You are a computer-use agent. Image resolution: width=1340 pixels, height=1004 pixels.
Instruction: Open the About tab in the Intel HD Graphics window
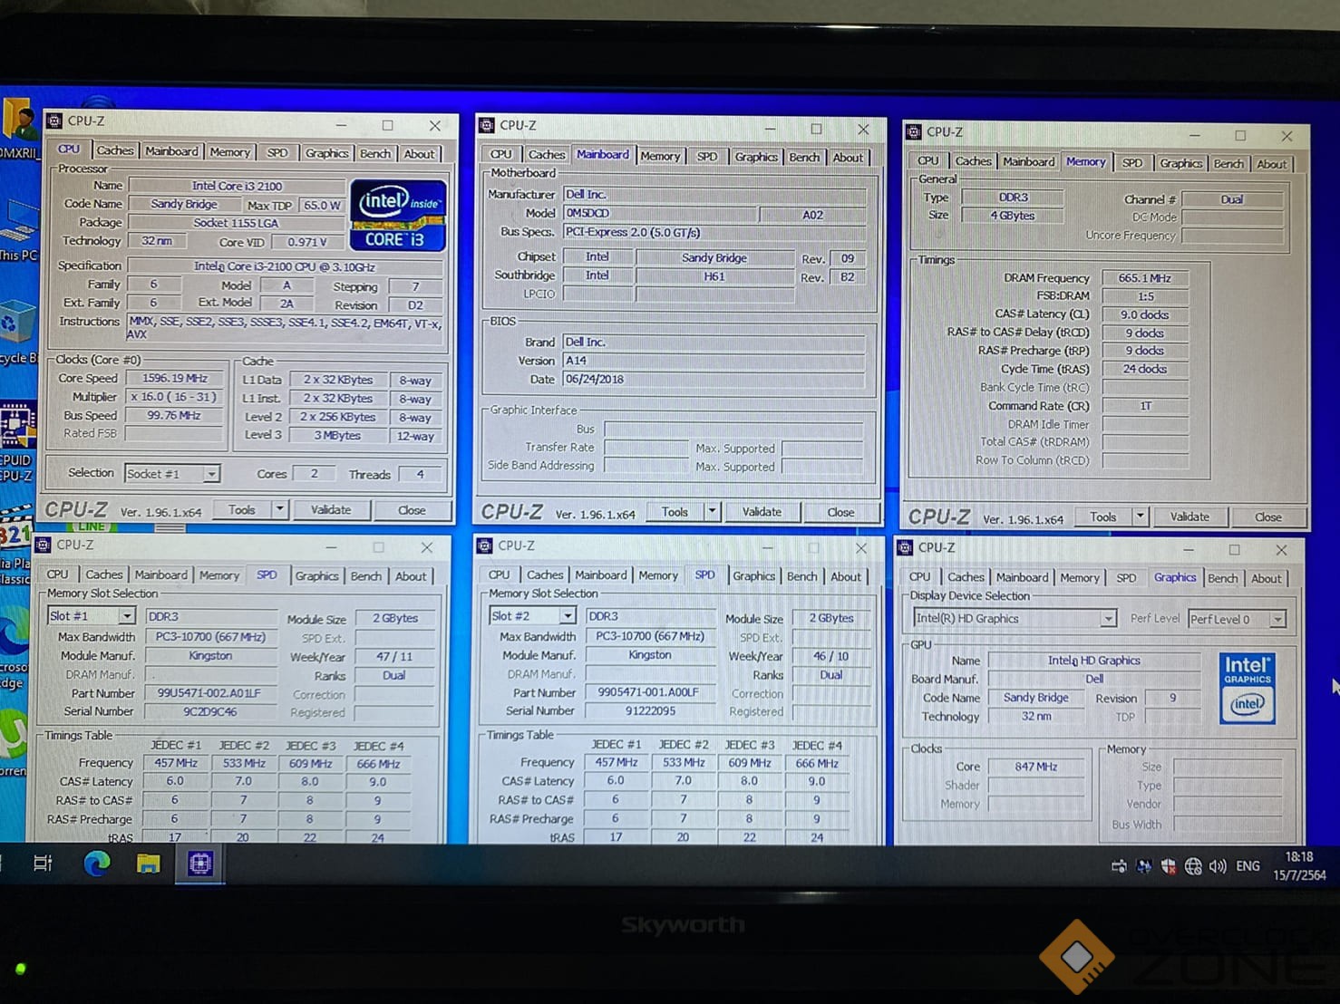pyautogui.click(x=1266, y=579)
